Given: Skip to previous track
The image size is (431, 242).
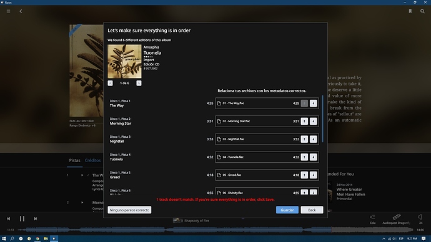Looking at the screenshot, I should [9, 219].
